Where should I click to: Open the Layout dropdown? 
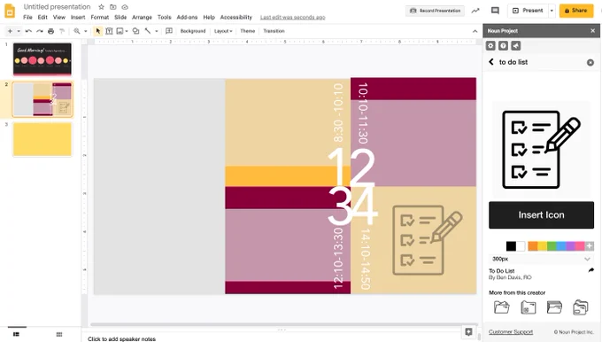click(x=223, y=31)
